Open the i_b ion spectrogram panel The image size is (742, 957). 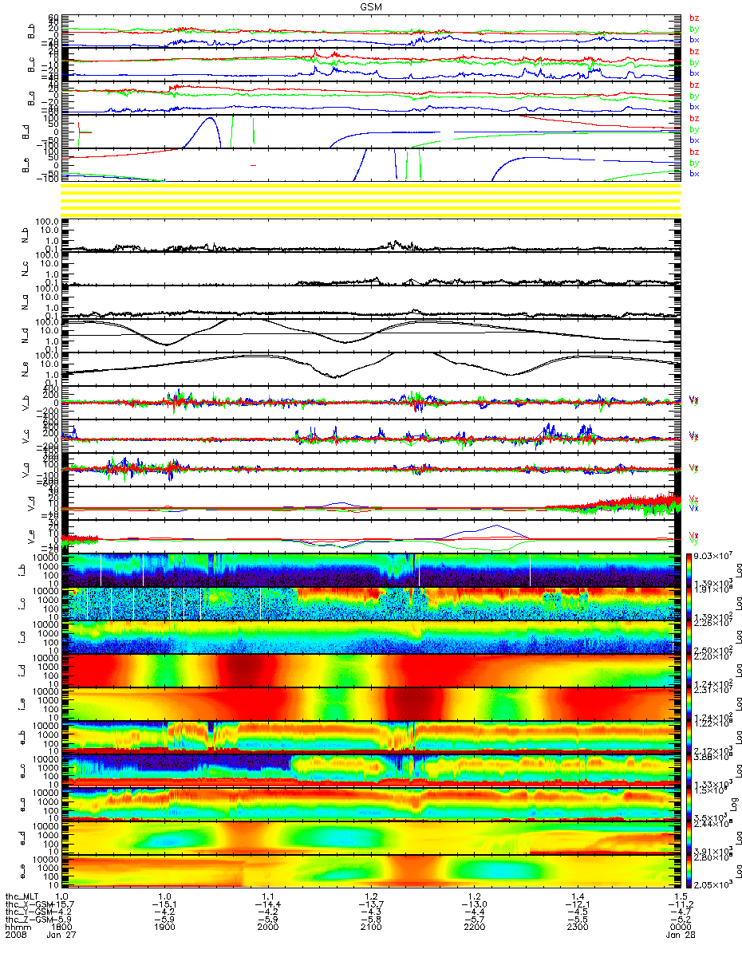pos(371,570)
